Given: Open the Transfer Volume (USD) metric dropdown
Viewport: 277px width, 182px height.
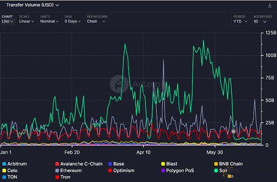Looking at the screenshot, I should [32, 5].
